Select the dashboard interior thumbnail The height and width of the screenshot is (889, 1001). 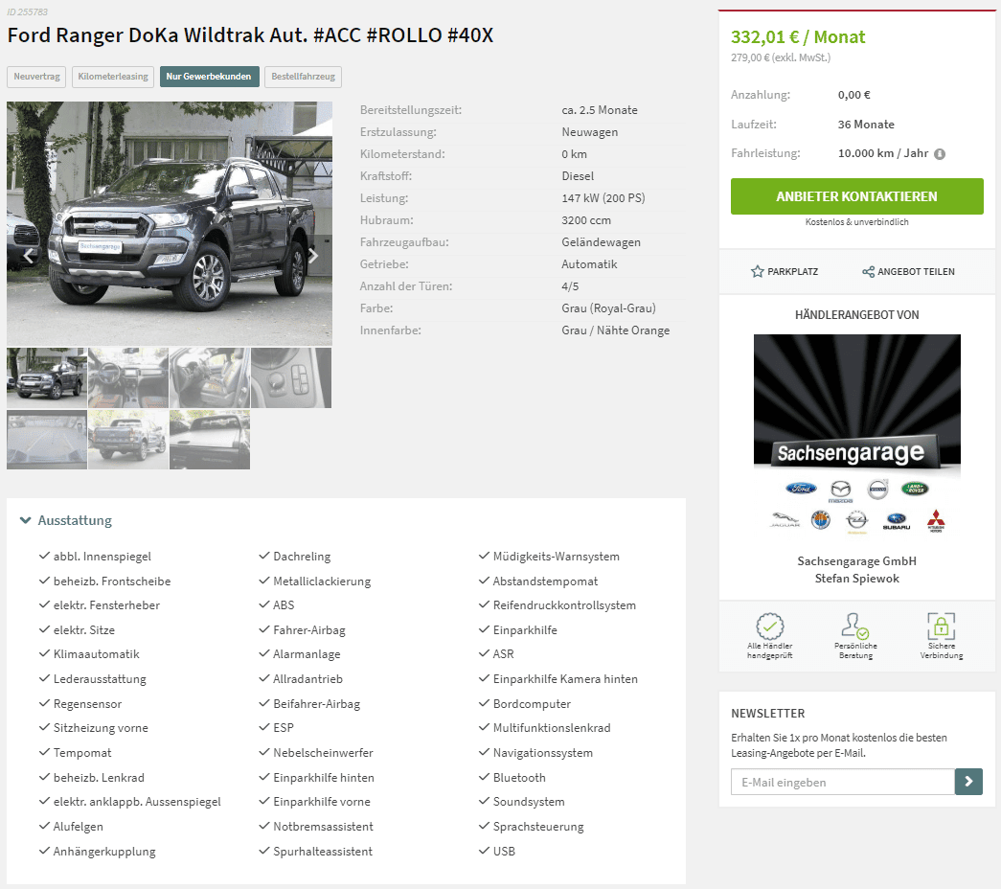point(128,377)
